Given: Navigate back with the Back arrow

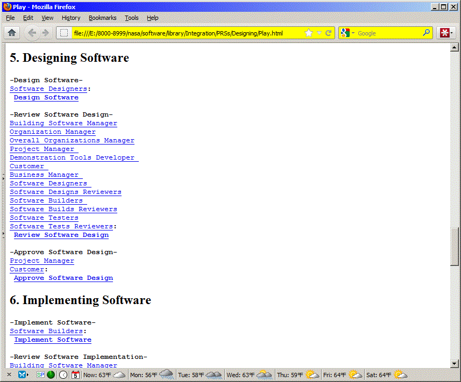Looking at the screenshot, I should 32,33.
